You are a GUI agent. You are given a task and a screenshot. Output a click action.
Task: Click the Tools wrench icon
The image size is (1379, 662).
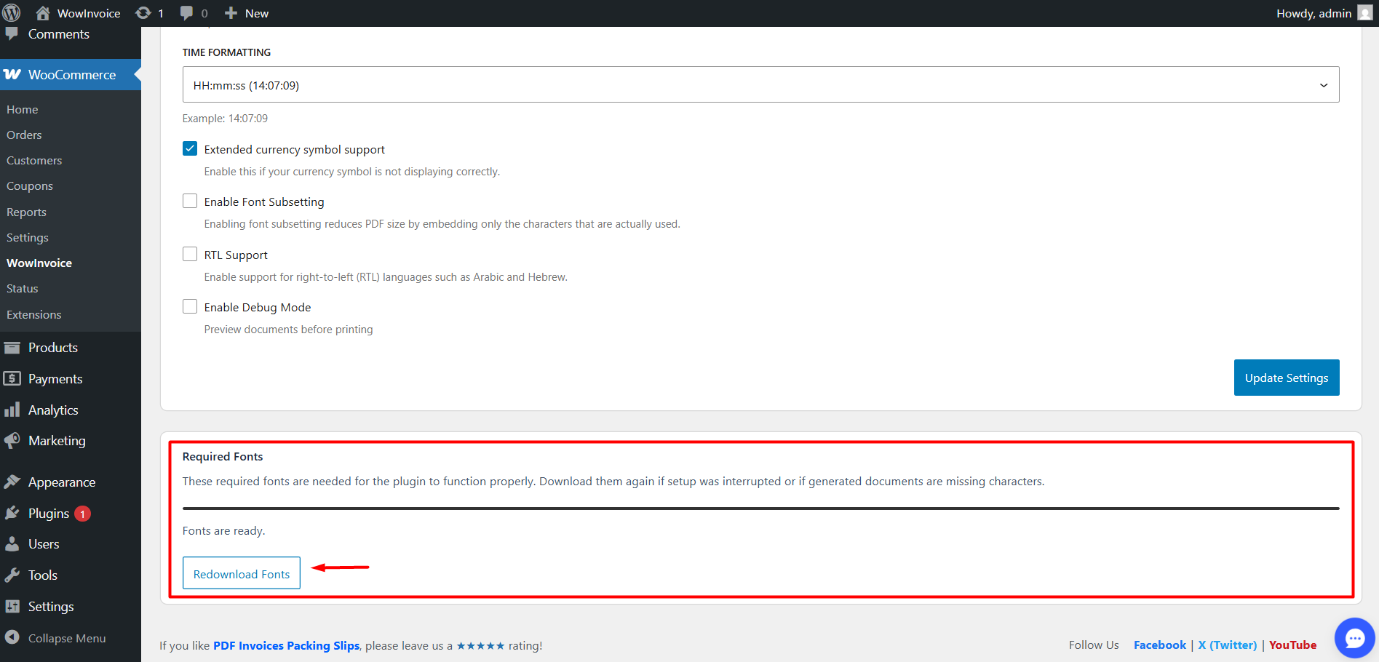coord(12,575)
